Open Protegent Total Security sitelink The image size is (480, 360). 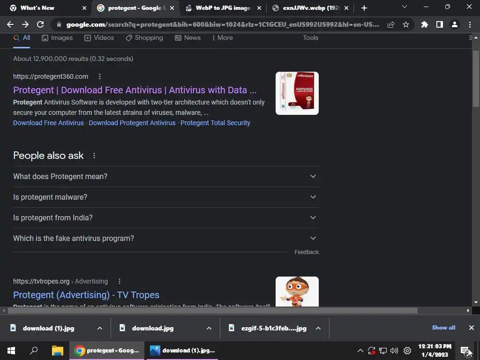pos(215,123)
